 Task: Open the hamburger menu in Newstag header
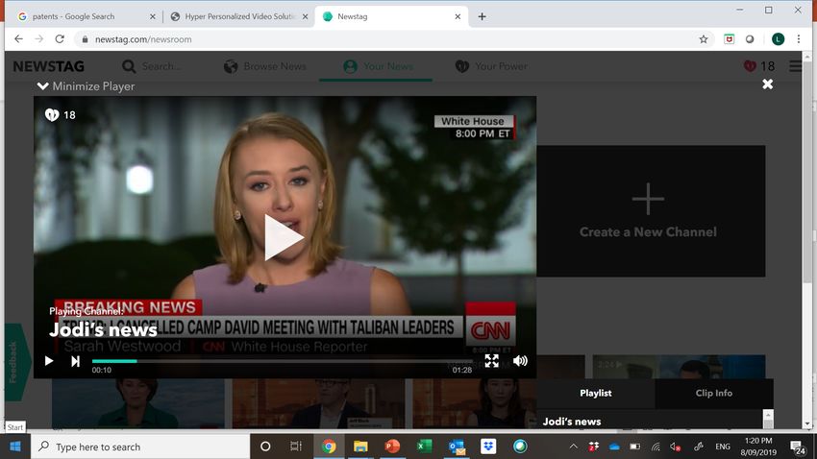coord(795,66)
